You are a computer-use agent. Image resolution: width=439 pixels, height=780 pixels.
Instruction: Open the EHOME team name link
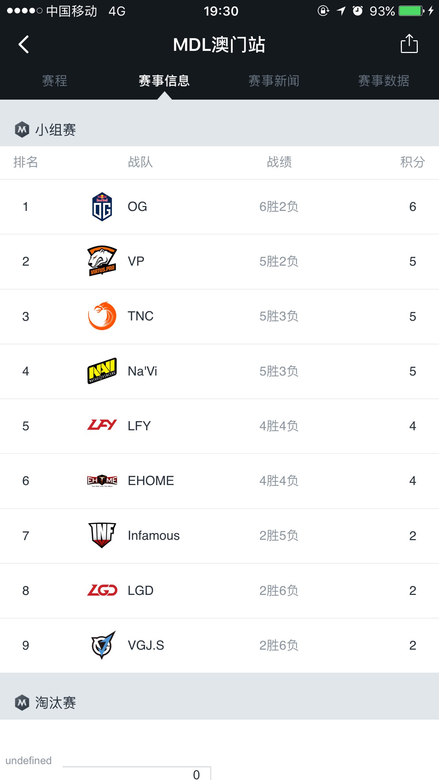151,481
